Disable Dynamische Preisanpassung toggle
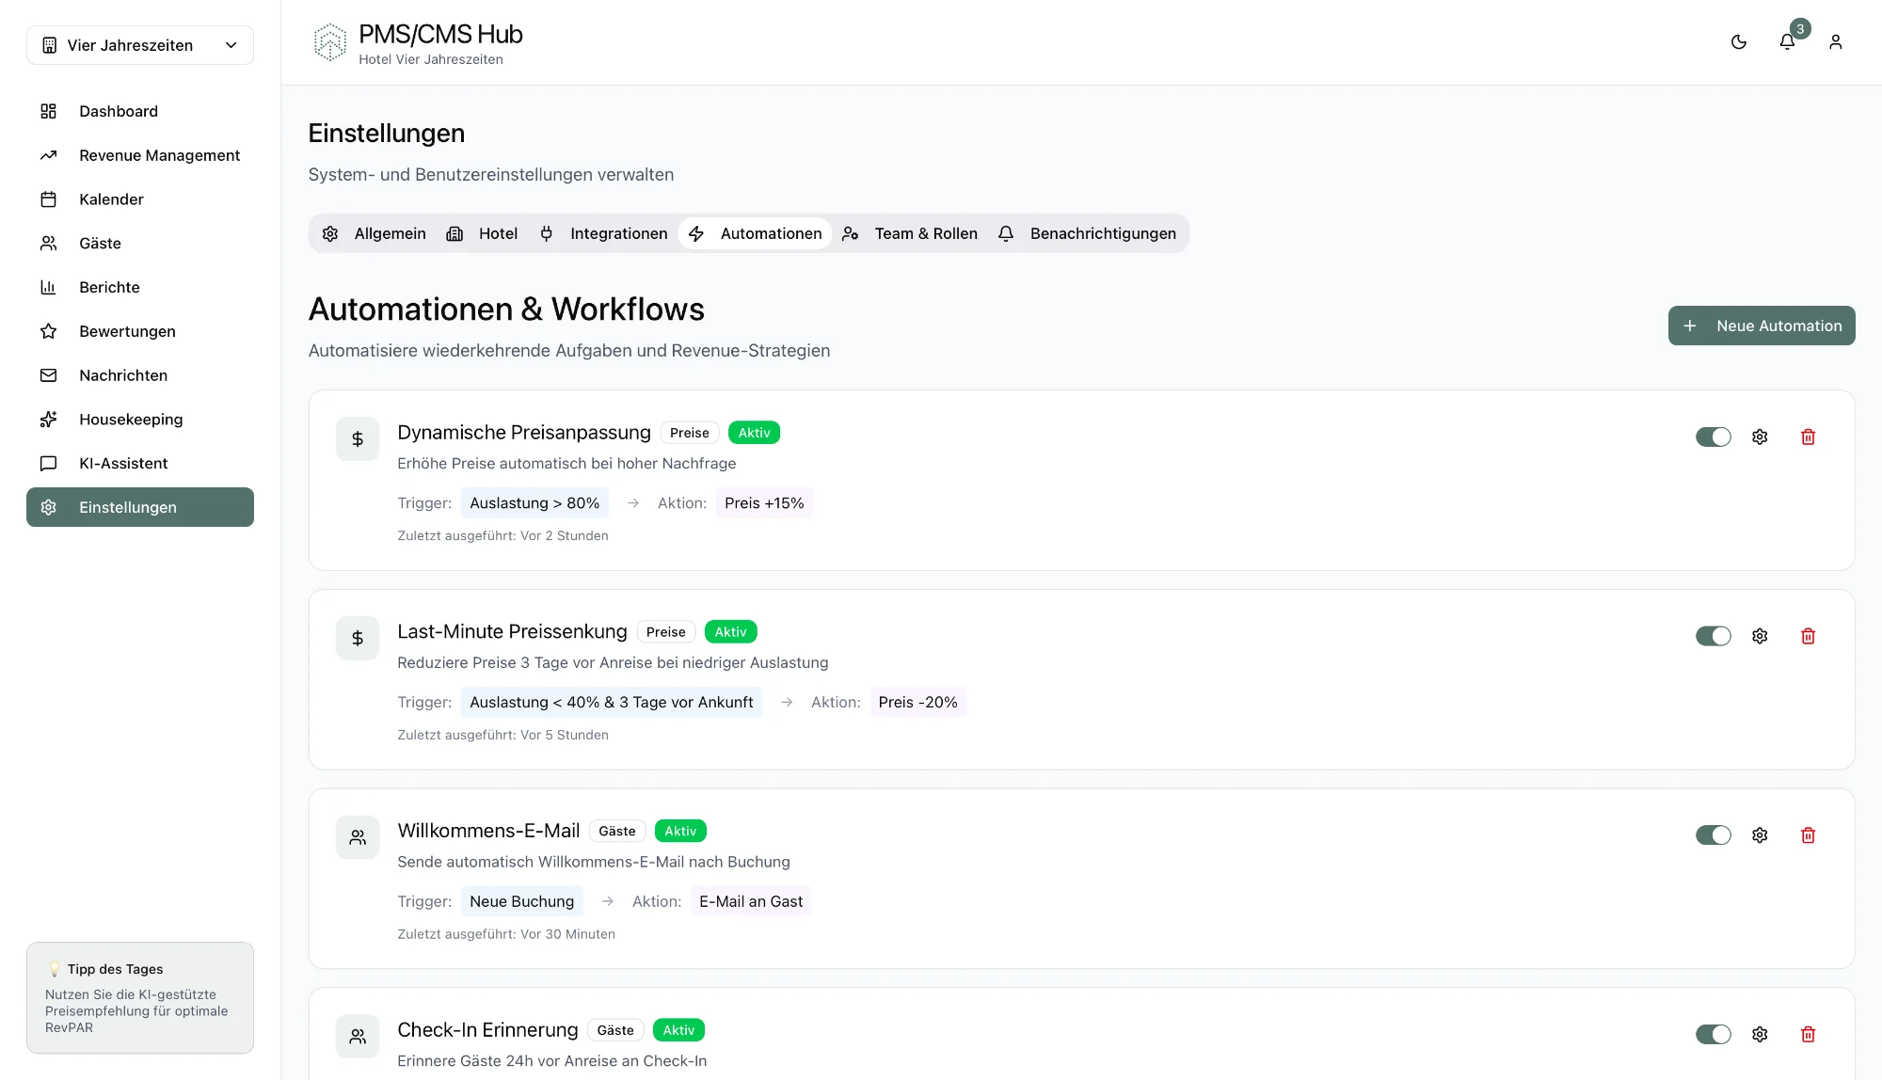 pyautogui.click(x=1713, y=437)
